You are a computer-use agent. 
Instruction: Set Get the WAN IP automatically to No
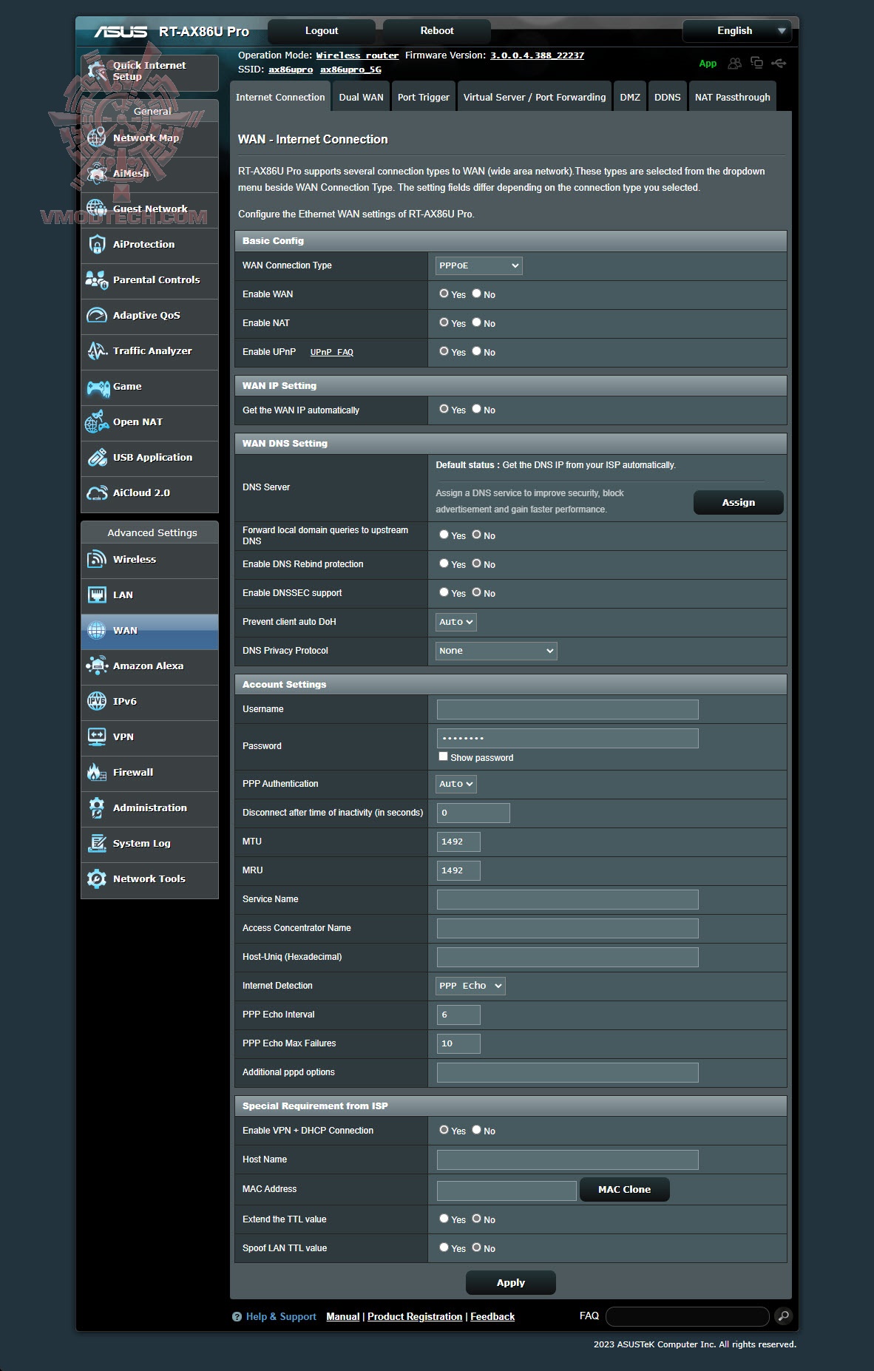[476, 409]
